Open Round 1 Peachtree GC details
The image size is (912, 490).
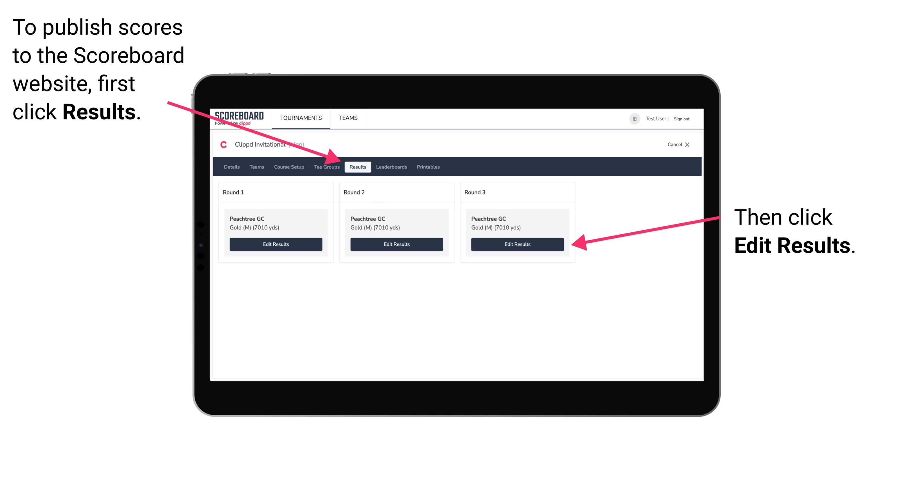point(276,244)
